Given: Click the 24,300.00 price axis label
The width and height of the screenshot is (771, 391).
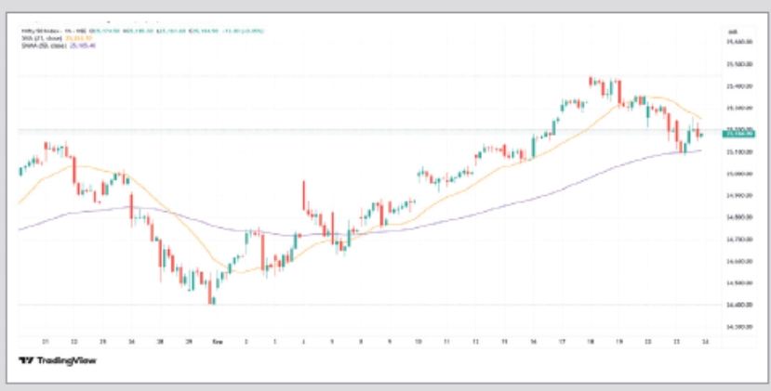Looking at the screenshot, I should coord(738,326).
